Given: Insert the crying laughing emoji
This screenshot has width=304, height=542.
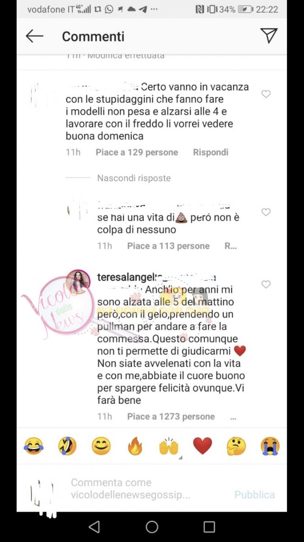Looking at the screenshot, I should click(x=34, y=447).
